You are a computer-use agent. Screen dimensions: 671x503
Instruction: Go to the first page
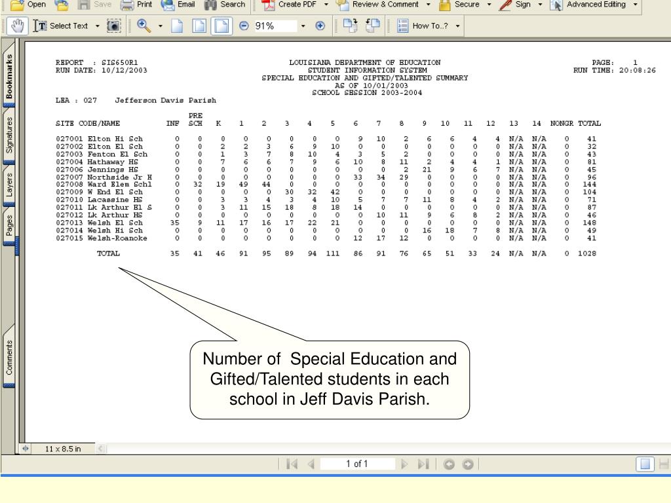[292, 464]
